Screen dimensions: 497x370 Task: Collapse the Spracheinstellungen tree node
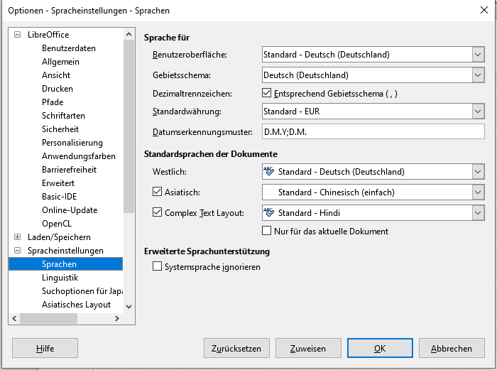[18, 251]
